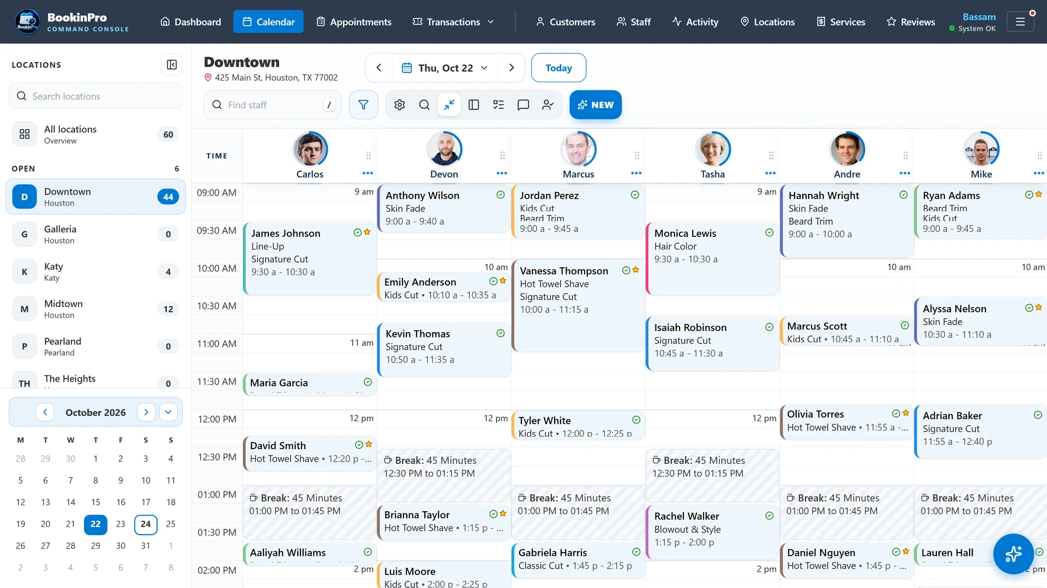Select the Galleria location
The image size is (1047, 588).
pyautogui.click(x=95, y=234)
